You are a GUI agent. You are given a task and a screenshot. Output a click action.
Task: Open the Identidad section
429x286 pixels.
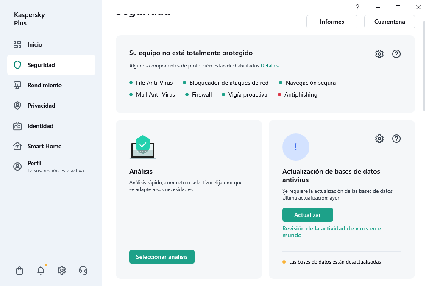point(40,126)
